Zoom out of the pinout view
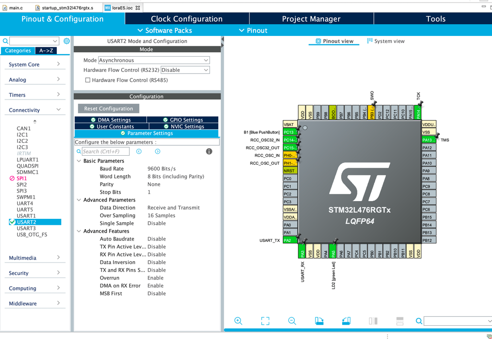The width and height of the screenshot is (492, 339). click(292, 321)
